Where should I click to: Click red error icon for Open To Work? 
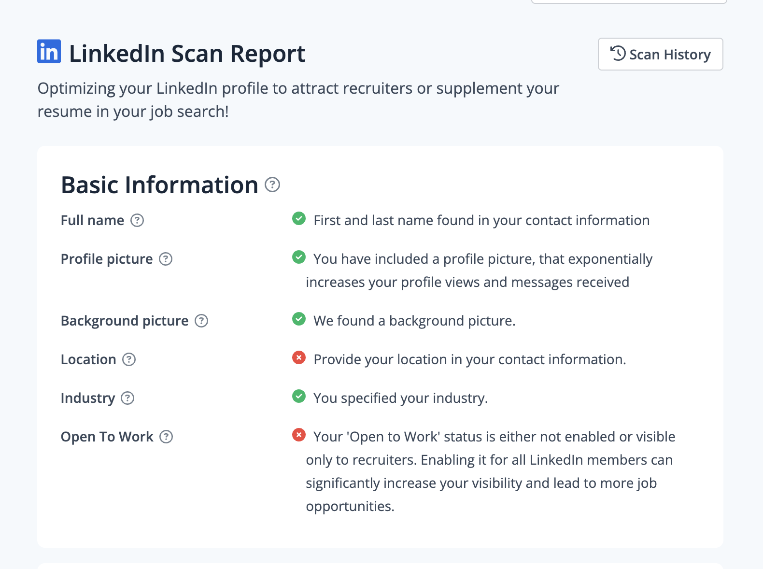[299, 435]
